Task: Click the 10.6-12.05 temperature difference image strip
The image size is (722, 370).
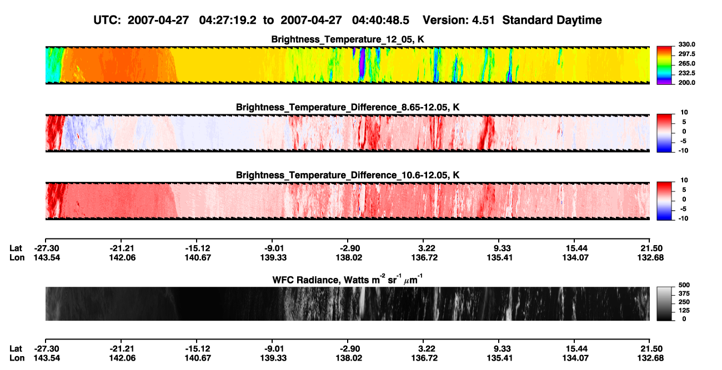Action: 347,201
